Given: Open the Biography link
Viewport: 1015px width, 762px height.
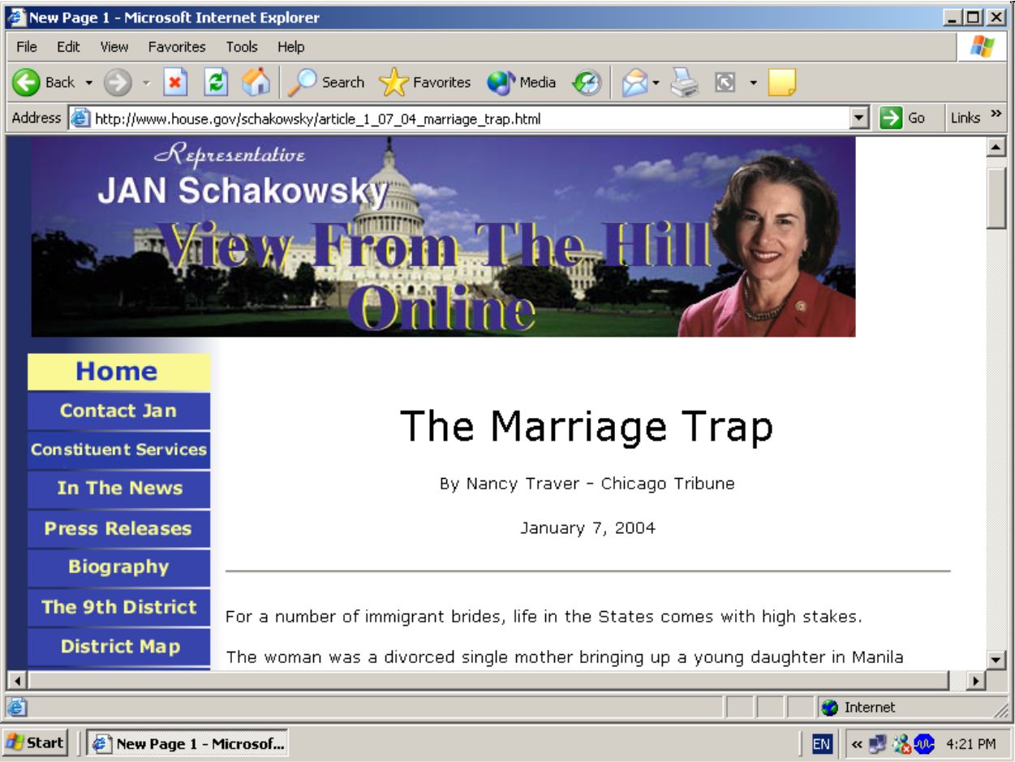Looking at the screenshot, I should point(118,567).
